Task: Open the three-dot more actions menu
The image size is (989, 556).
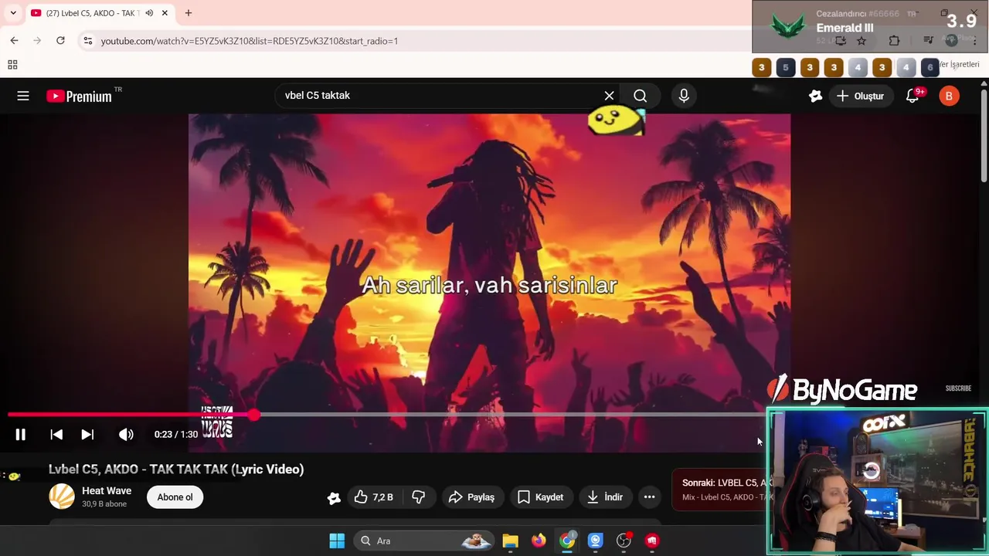Action: click(650, 497)
